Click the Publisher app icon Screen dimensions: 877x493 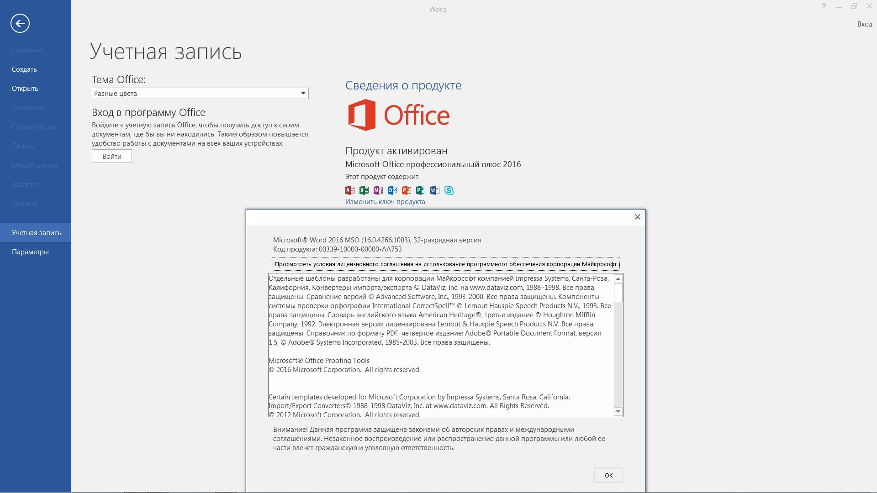point(421,190)
